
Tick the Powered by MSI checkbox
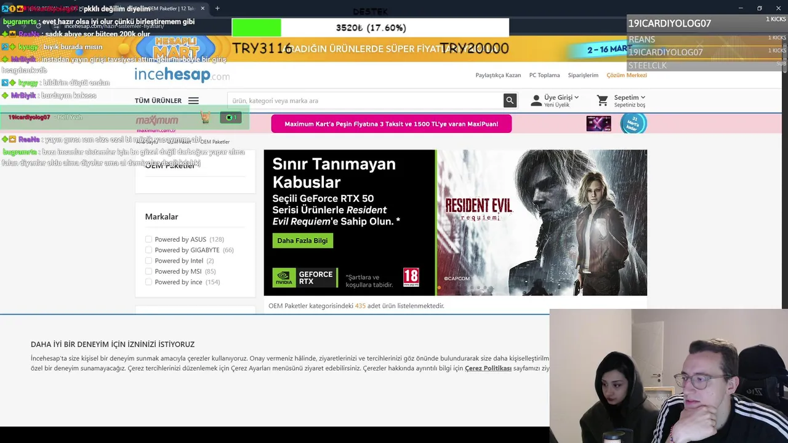tap(148, 271)
